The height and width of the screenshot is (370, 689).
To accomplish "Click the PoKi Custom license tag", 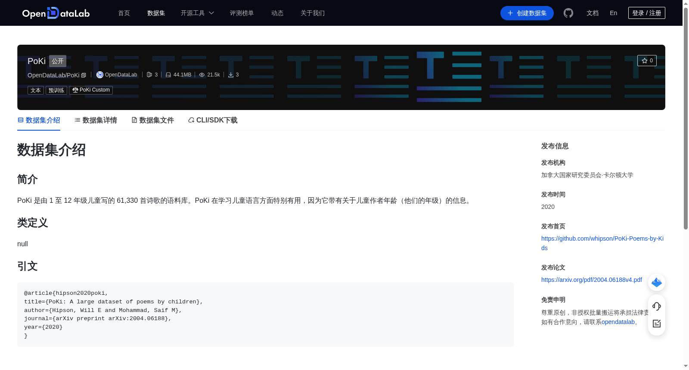I will pos(91,90).
